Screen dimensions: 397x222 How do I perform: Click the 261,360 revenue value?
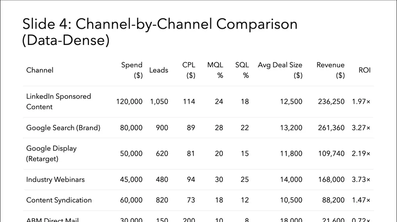(331, 128)
